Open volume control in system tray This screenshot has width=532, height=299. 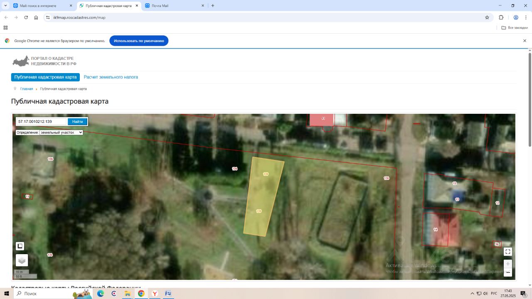coord(486,294)
